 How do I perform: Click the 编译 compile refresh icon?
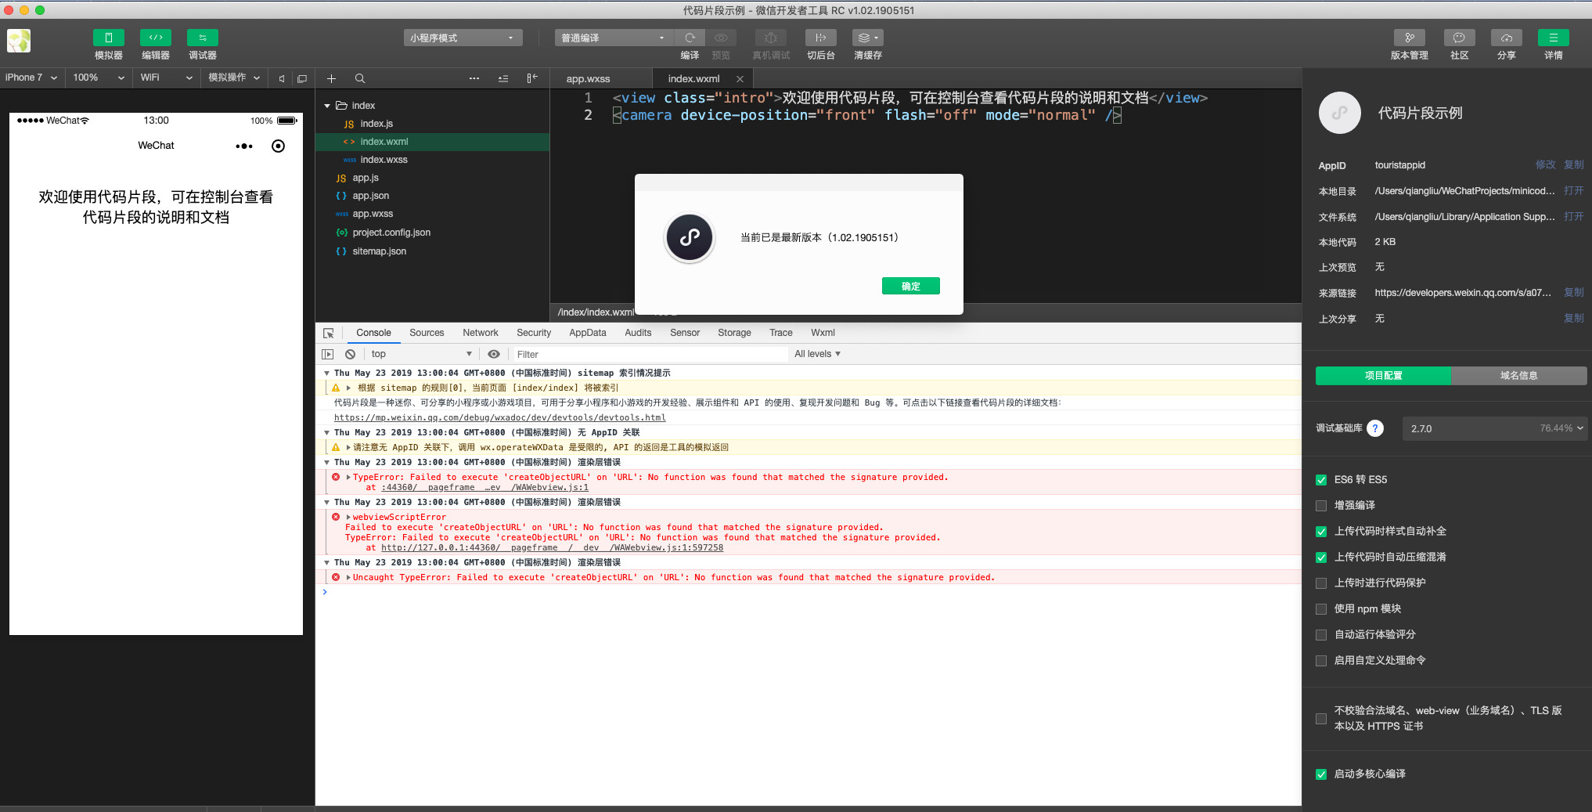point(690,38)
